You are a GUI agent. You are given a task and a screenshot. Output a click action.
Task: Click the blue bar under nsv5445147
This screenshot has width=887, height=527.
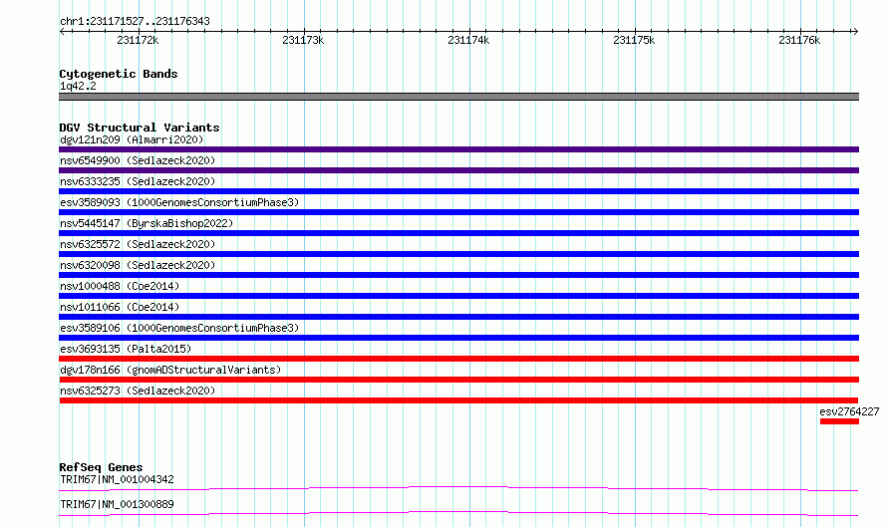point(458,233)
